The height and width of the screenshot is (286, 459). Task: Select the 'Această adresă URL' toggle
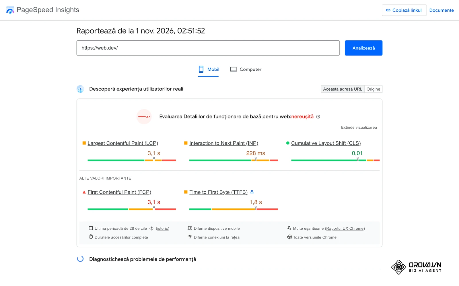coord(343,89)
